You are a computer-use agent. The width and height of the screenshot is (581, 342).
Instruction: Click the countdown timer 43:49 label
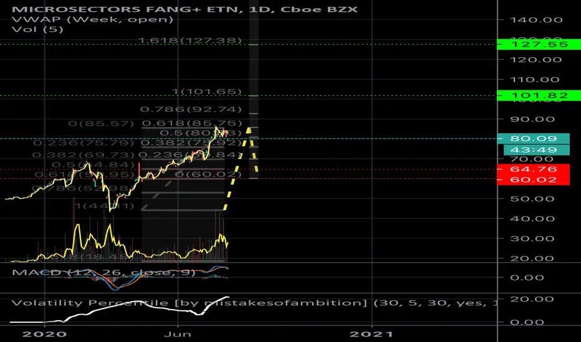click(x=537, y=150)
